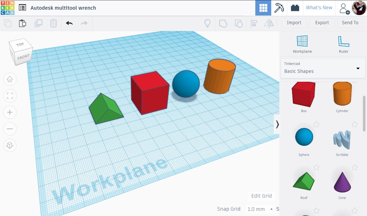Click the Flip/Mirror tool icon
Screen dimensions: 367x216
[269, 23]
